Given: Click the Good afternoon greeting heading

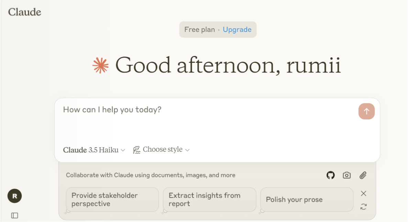Looking at the screenshot, I should pyautogui.click(x=228, y=65).
